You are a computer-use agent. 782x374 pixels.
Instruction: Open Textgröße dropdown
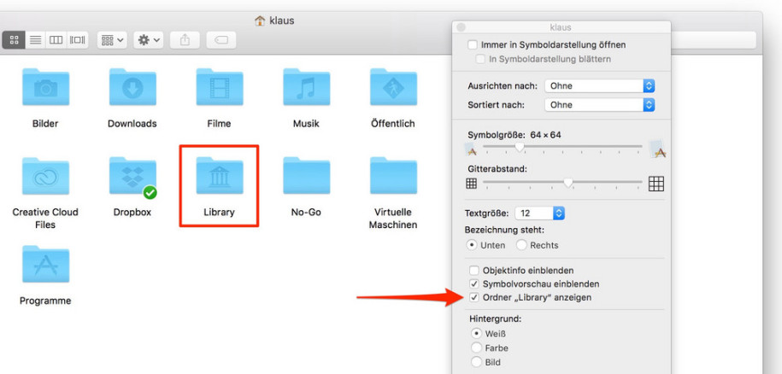[x=539, y=213]
